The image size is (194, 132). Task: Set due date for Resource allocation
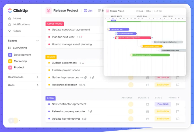click(148, 85)
